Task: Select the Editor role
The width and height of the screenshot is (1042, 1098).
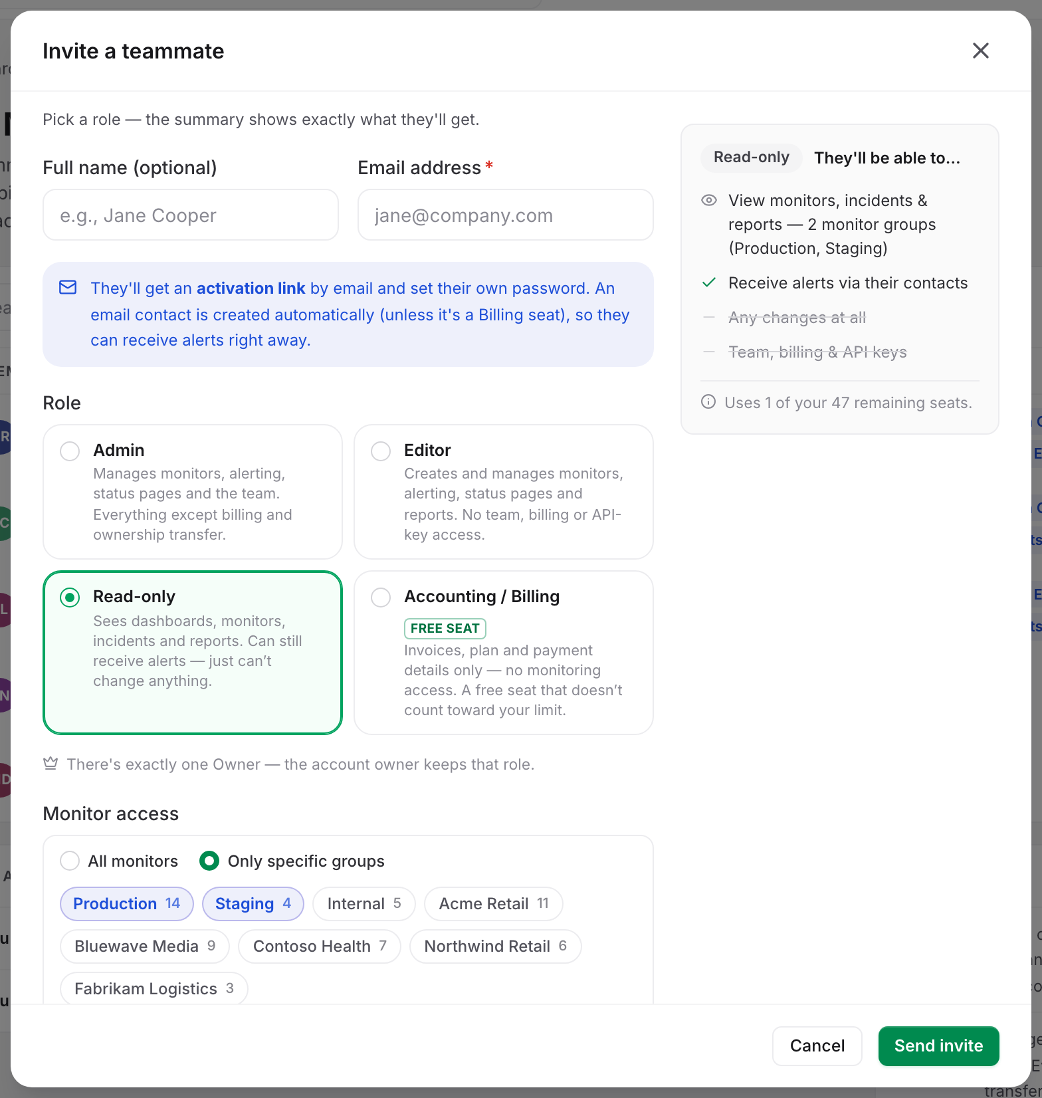Action: click(x=504, y=492)
